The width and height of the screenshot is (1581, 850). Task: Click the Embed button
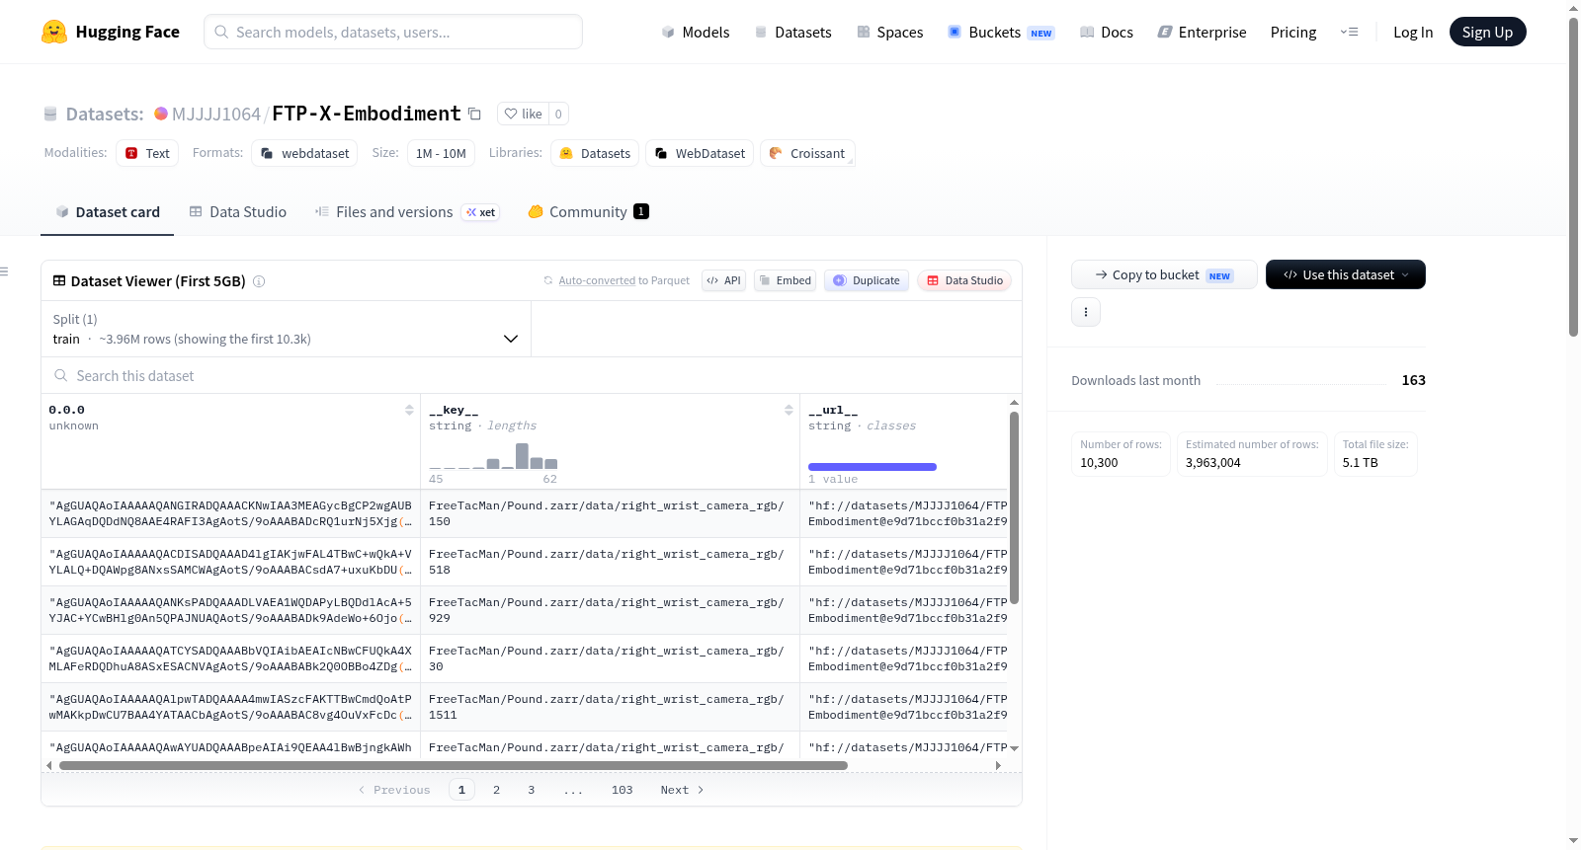click(785, 280)
